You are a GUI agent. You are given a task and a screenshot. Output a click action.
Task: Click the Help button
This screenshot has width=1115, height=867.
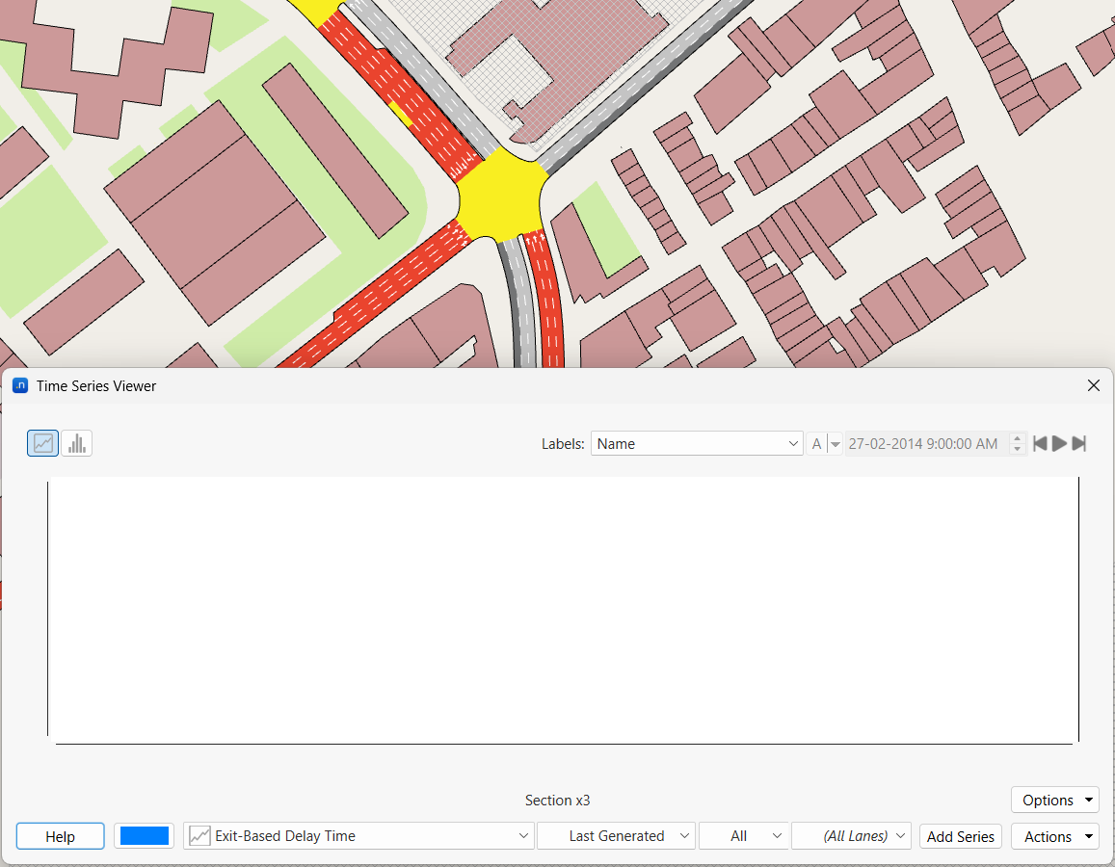pos(60,836)
